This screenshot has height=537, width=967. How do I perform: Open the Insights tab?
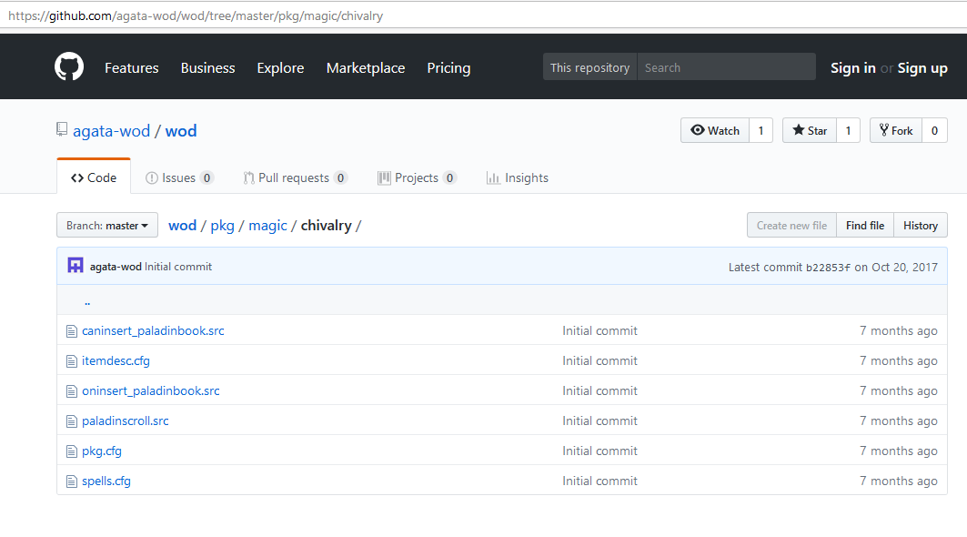click(518, 177)
